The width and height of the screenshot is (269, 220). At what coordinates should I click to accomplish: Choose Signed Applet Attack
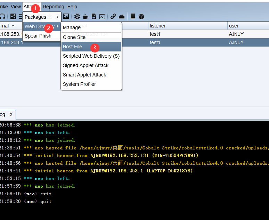[x=91, y=65]
